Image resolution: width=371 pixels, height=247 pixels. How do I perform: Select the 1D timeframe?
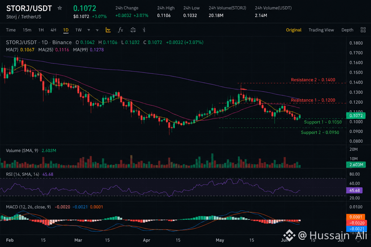pyautogui.click(x=66, y=30)
